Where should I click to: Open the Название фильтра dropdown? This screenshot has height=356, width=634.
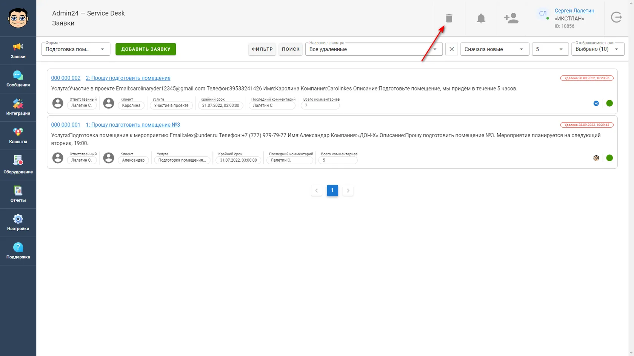pos(374,49)
